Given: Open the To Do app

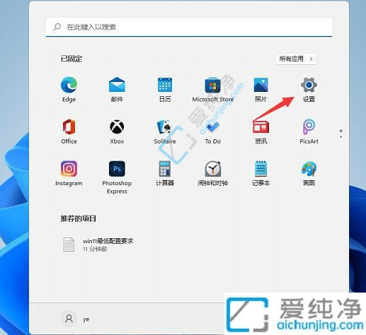Looking at the screenshot, I should 213,131.
